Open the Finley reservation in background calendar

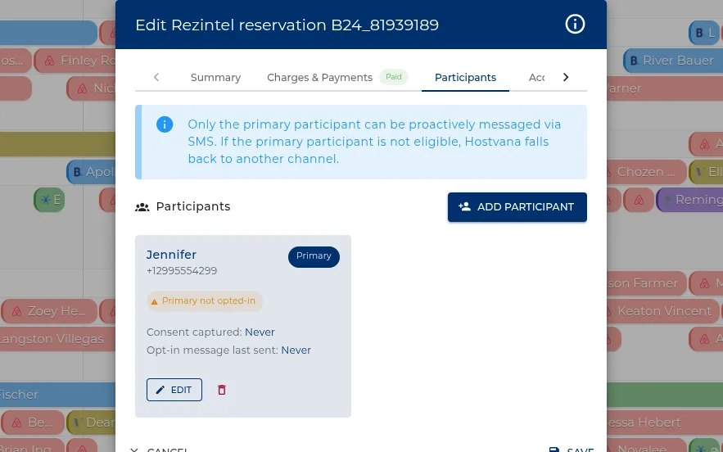75,61
